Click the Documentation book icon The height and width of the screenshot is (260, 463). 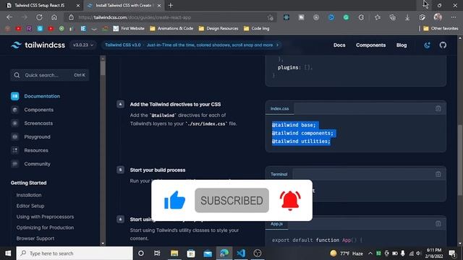(x=14, y=96)
